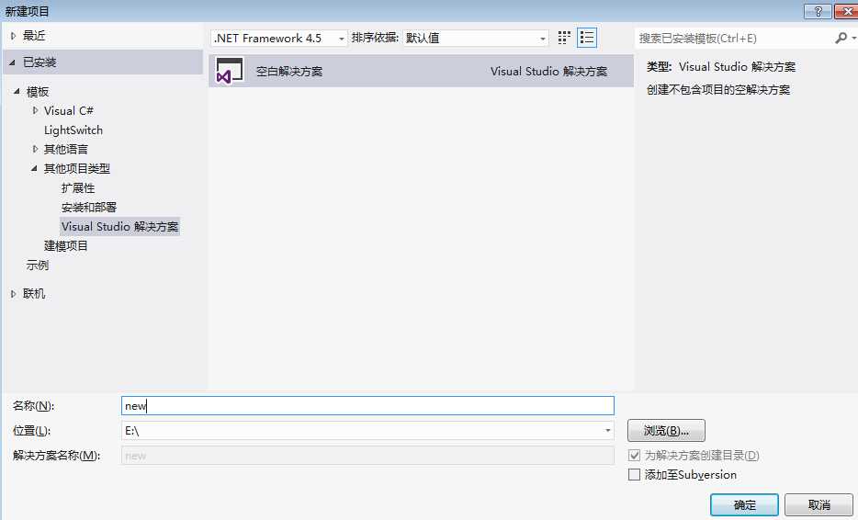This screenshot has height=520, width=858.
Task: Open the .NET Framework 4.5 dropdown
Action: pyautogui.click(x=278, y=38)
